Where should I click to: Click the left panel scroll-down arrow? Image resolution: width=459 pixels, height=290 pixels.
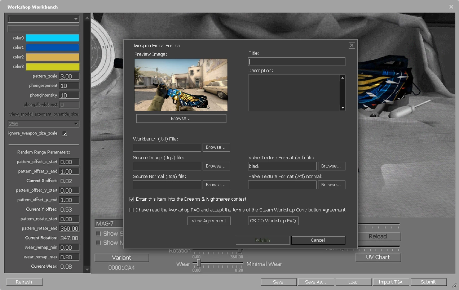87,269
